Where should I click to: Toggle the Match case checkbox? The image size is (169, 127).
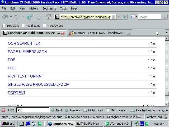point(107,110)
